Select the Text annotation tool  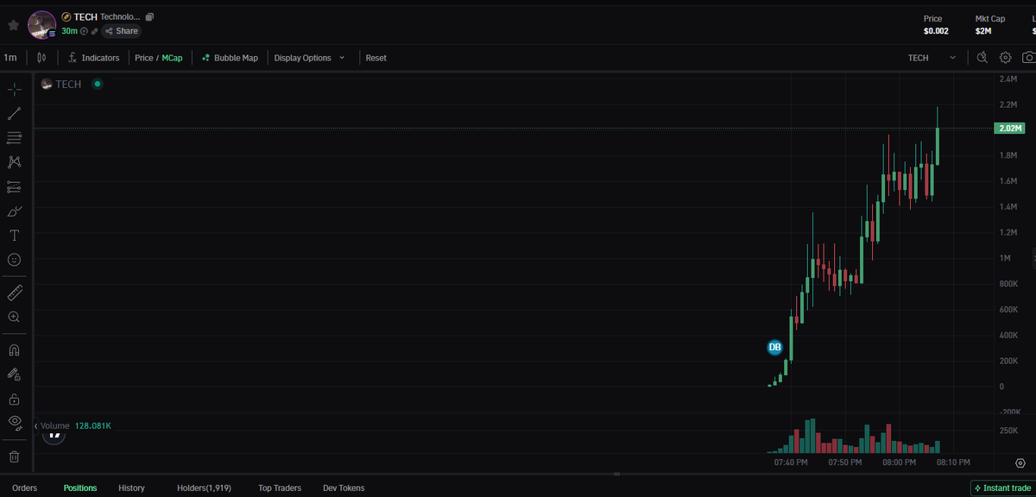tap(15, 235)
